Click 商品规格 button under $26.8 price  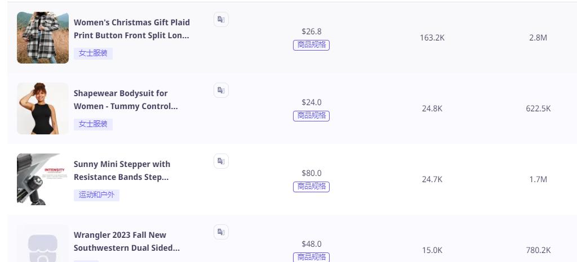tap(311, 45)
